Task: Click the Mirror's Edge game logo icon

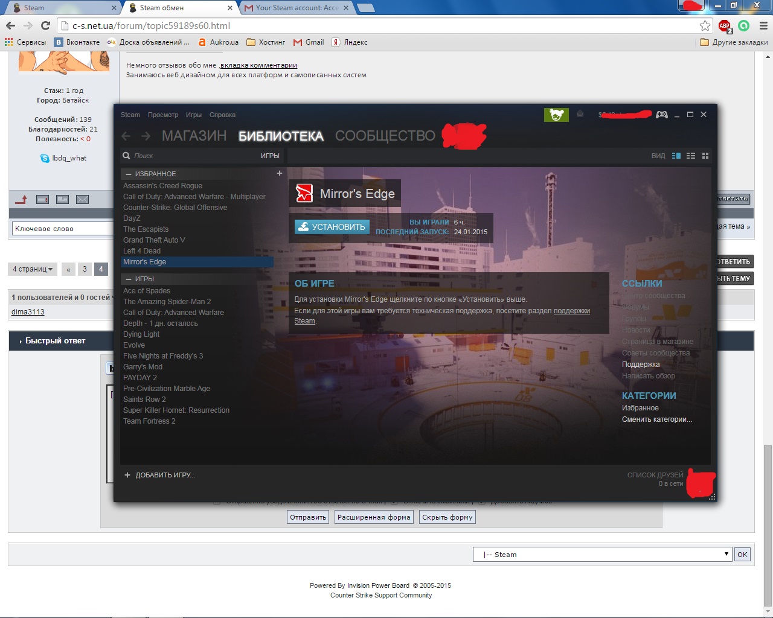Action: [x=304, y=193]
